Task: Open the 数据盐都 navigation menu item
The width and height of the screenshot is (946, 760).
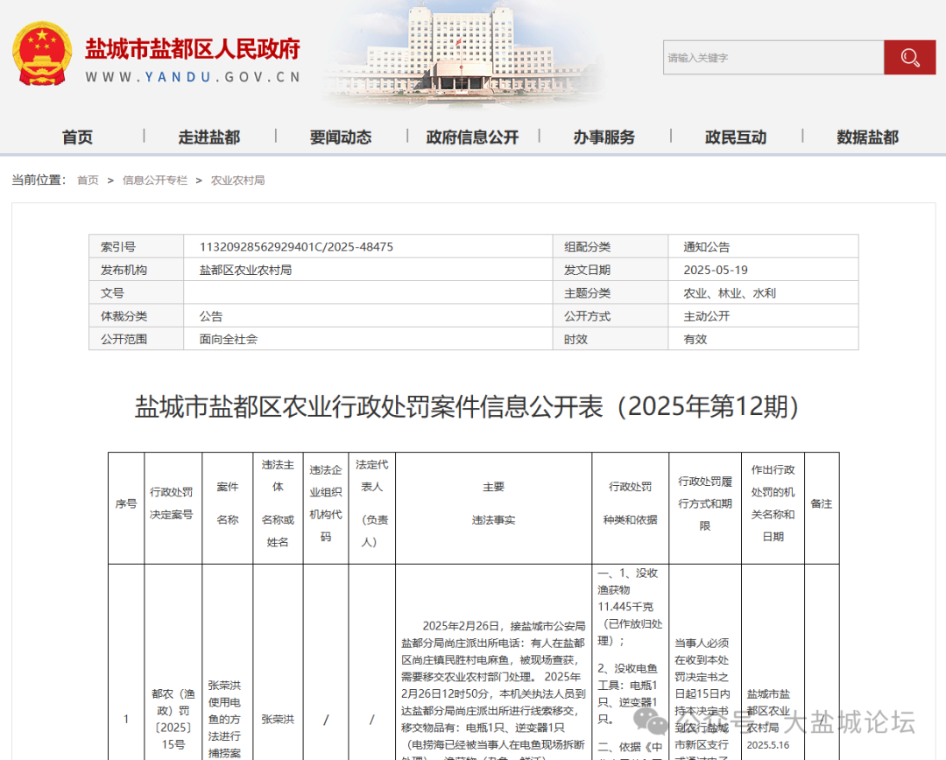Action: coord(867,137)
